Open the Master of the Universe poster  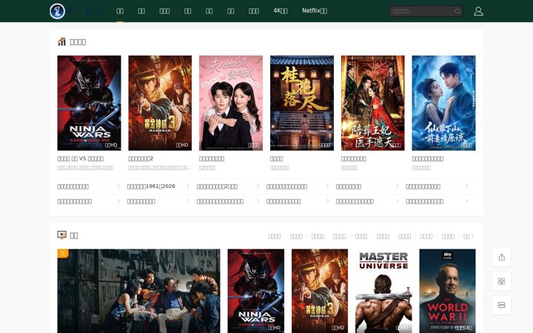383,291
